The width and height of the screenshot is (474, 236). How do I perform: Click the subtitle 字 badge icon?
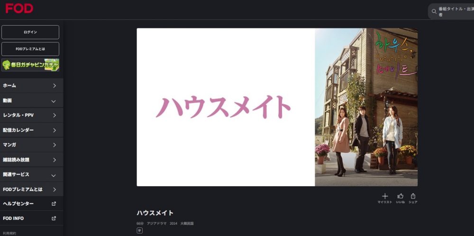coord(139,231)
